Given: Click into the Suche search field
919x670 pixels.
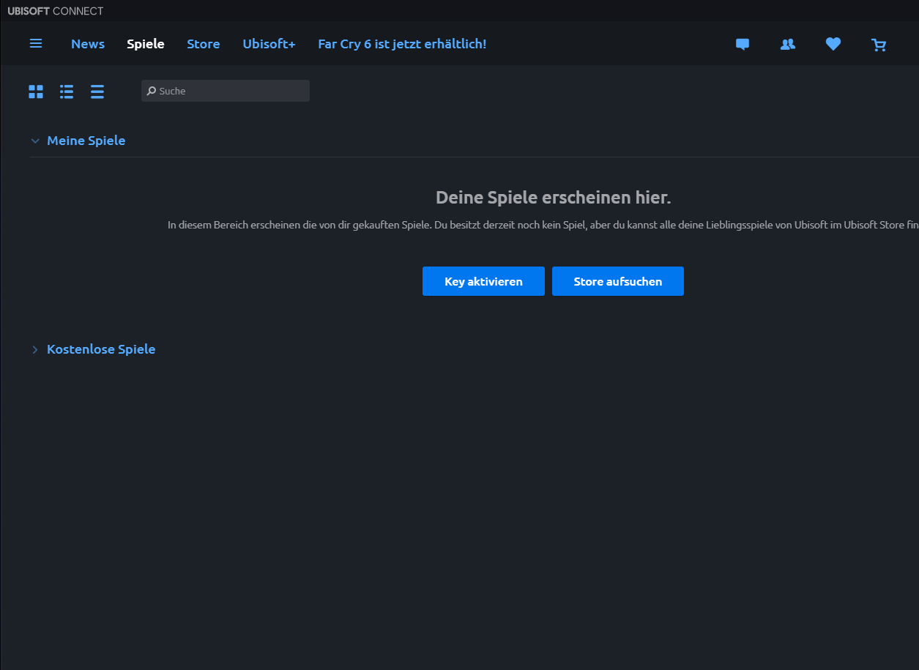Looking at the screenshot, I should (x=226, y=91).
